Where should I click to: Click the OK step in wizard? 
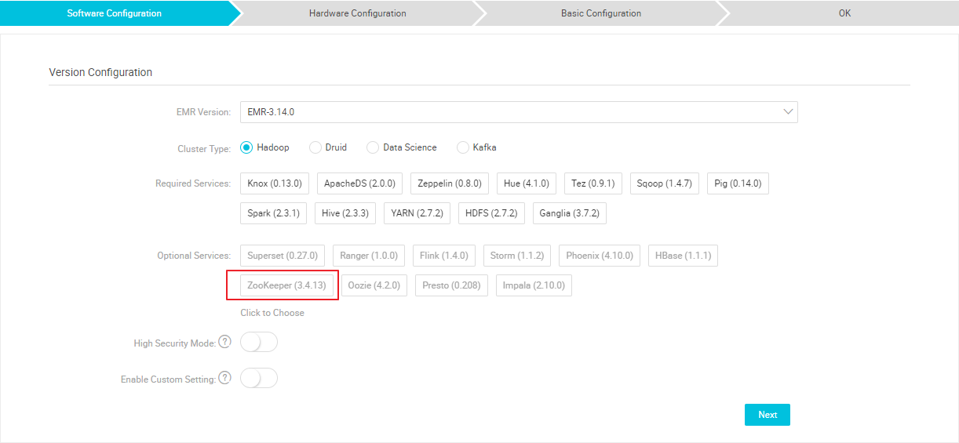[844, 13]
